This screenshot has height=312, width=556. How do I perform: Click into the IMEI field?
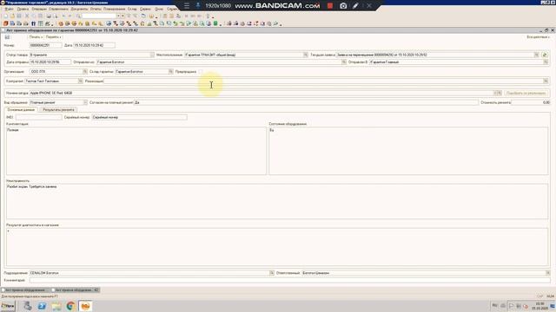click(x=38, y=117)
